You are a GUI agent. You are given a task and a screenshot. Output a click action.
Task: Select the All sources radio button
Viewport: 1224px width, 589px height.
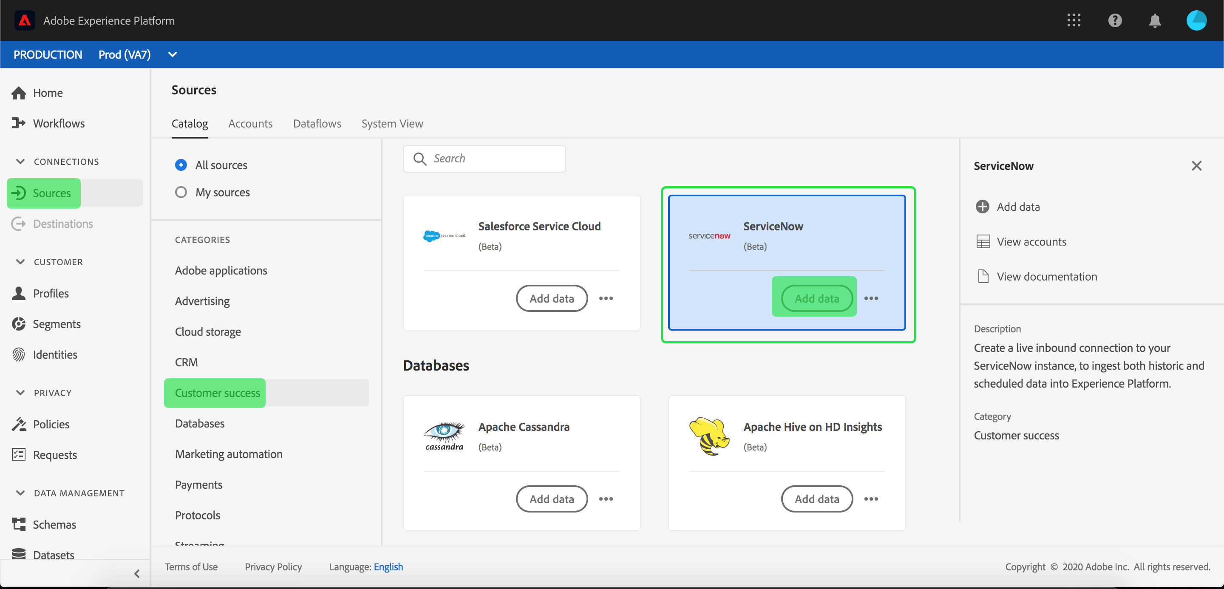[180, 164]
